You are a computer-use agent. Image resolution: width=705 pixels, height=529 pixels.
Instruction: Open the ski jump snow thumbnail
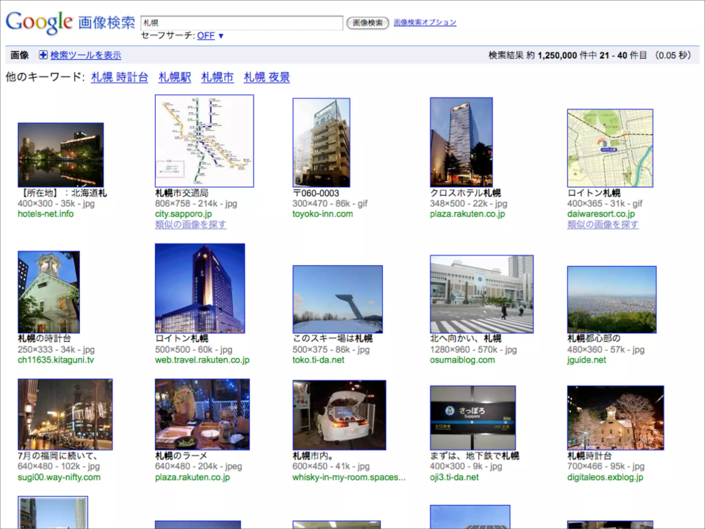click(x=337, y=299)
